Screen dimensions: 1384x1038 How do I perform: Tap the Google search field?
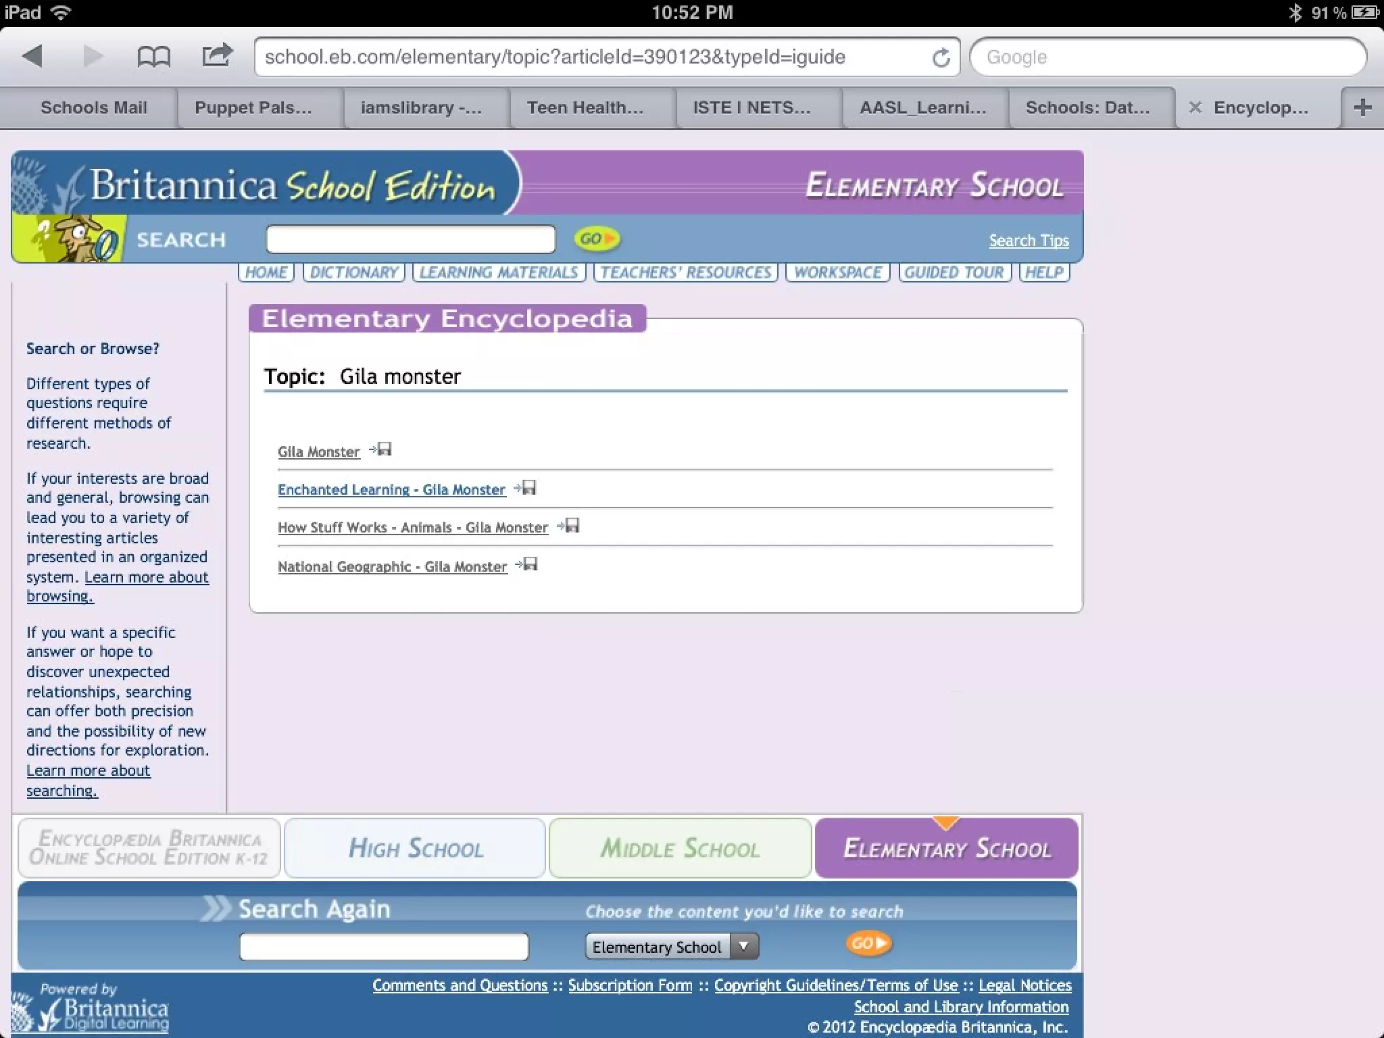(1167, 57)
